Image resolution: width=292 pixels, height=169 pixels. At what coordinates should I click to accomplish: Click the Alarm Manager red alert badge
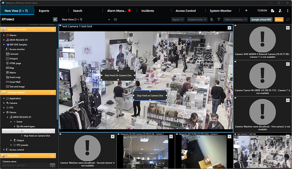129,10
